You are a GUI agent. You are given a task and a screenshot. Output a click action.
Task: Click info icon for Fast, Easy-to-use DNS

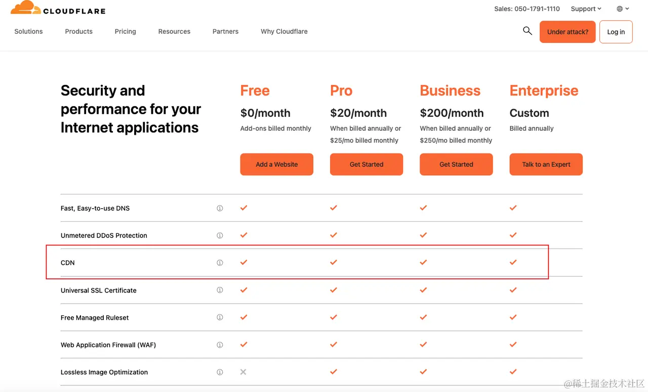click(220, 208)
